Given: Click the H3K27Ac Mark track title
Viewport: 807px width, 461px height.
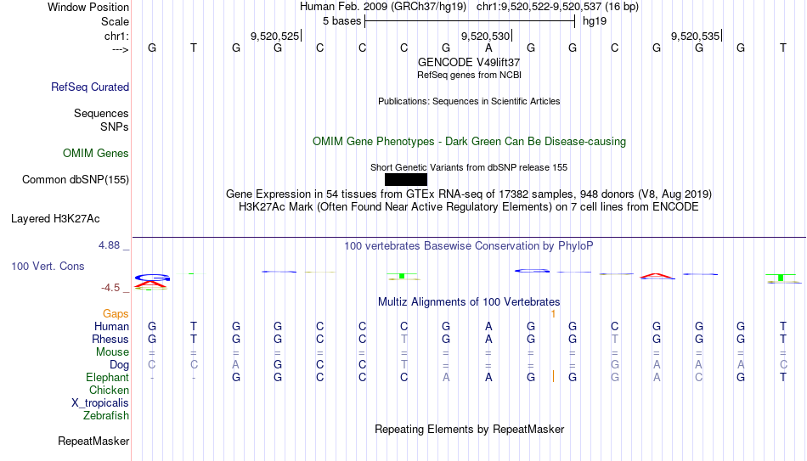Looking at the screenshot, I should pyautogui.click(x=469, y=207).
